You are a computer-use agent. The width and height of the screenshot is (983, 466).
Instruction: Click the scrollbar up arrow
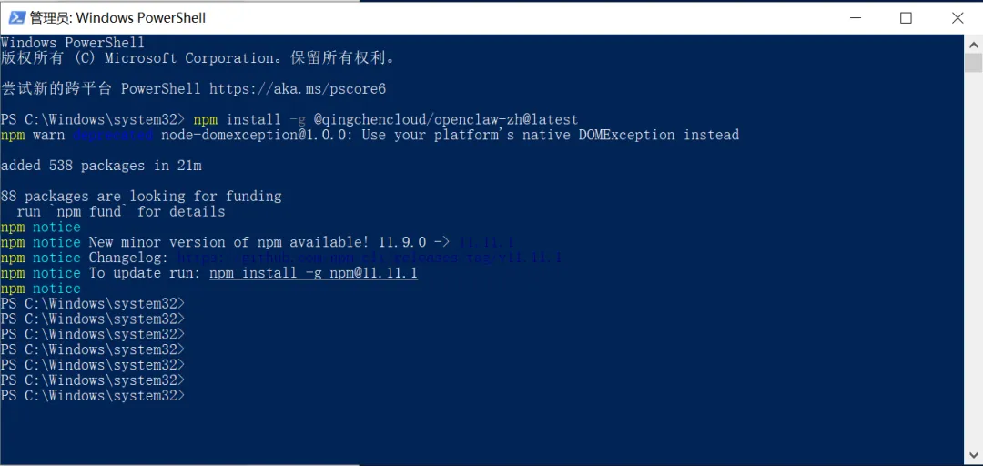point(973,44)
